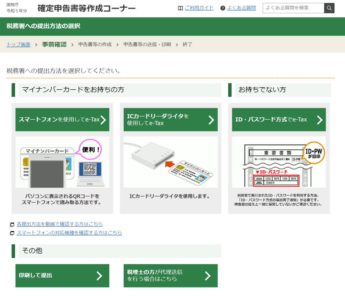Click the IC card reader illustration
Image resolution: width=345 pixels, height=296 pixels.
170,162
